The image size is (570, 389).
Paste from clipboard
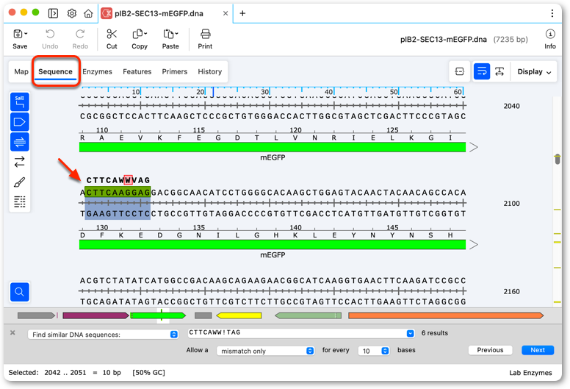coord(170,39)
